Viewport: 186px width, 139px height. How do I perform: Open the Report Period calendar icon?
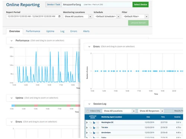point(60,16)
